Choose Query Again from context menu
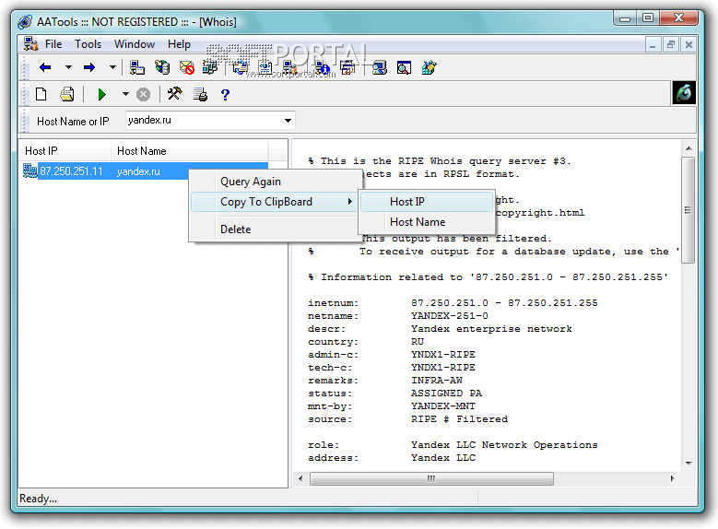Image resolution: width=718 pixels, height=529 pixels. click(x=276, y=182)
